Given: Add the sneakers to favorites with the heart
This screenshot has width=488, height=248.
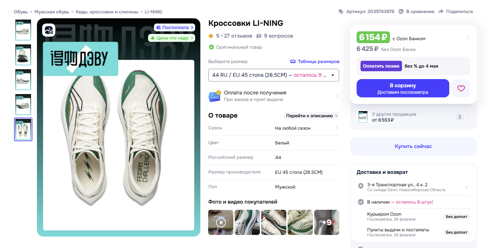Looking at the screenshot, I should click(x=461, y=88).
